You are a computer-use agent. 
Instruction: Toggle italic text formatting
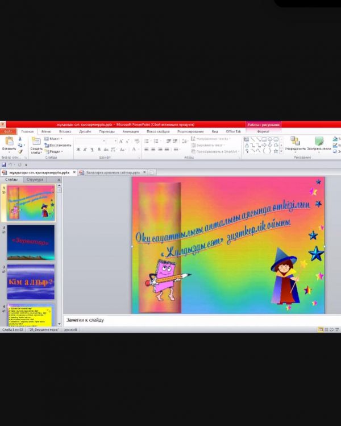[x=85, y=150]
